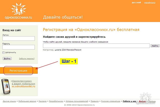160x107 pixels.
Task: Open «Одноклассники» в вашем мобильном link
Action: click(x=23, y=82)
